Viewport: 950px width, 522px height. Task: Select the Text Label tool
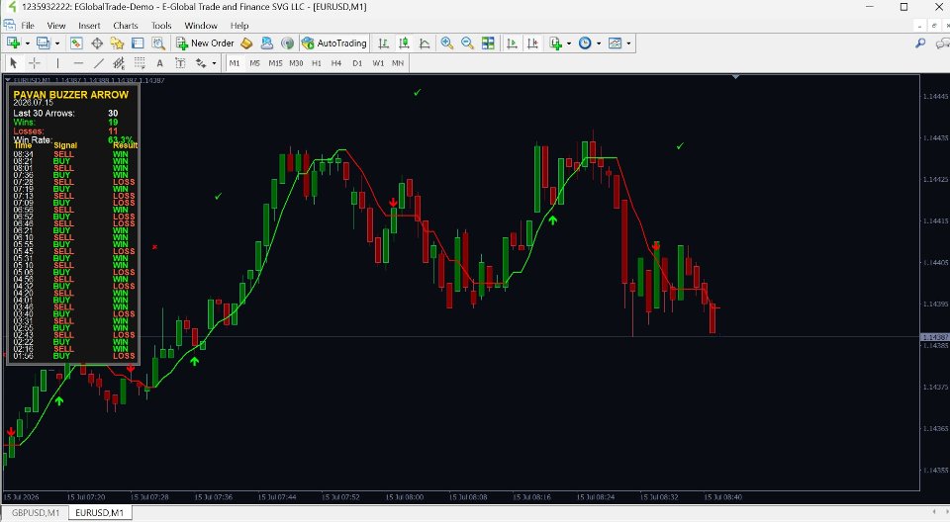180,63
